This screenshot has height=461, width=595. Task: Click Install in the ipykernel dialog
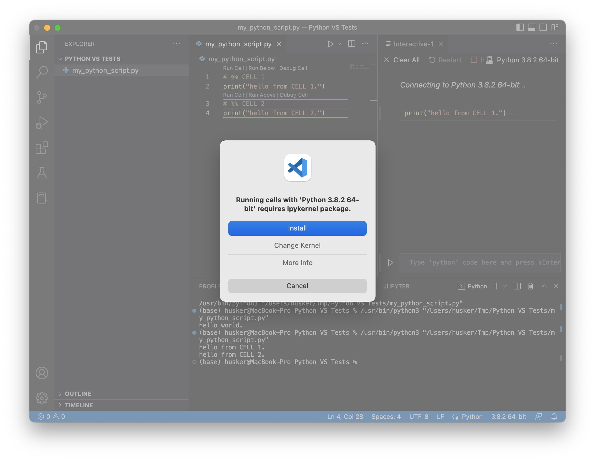[297, 228]
